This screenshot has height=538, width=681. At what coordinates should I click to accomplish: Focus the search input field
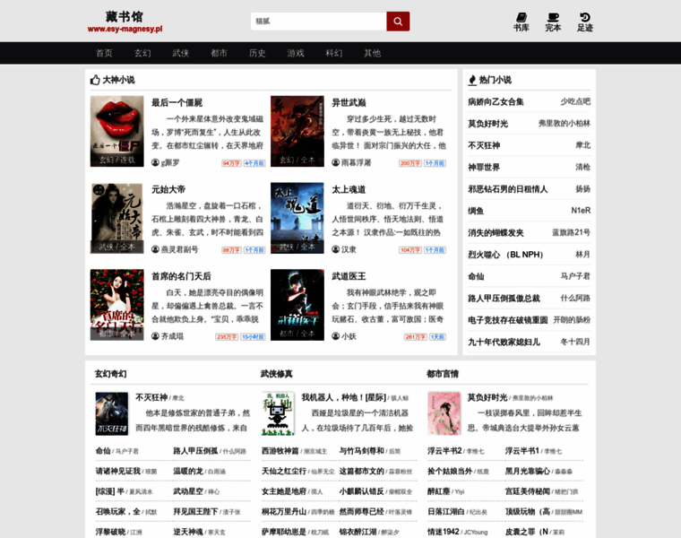(318, 22)
